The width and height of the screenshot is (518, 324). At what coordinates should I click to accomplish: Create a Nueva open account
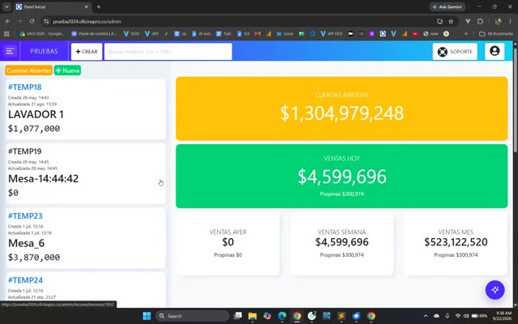67,70
